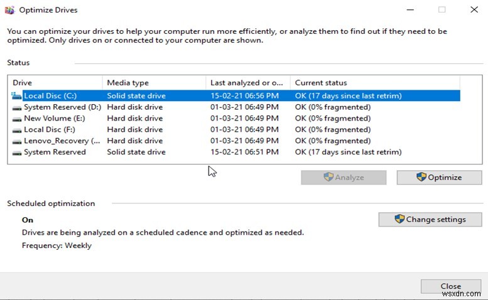This screenshot has width=488, height=300.
Task: Sort list by the Drive column header
Action: click(x=55, y=83)
